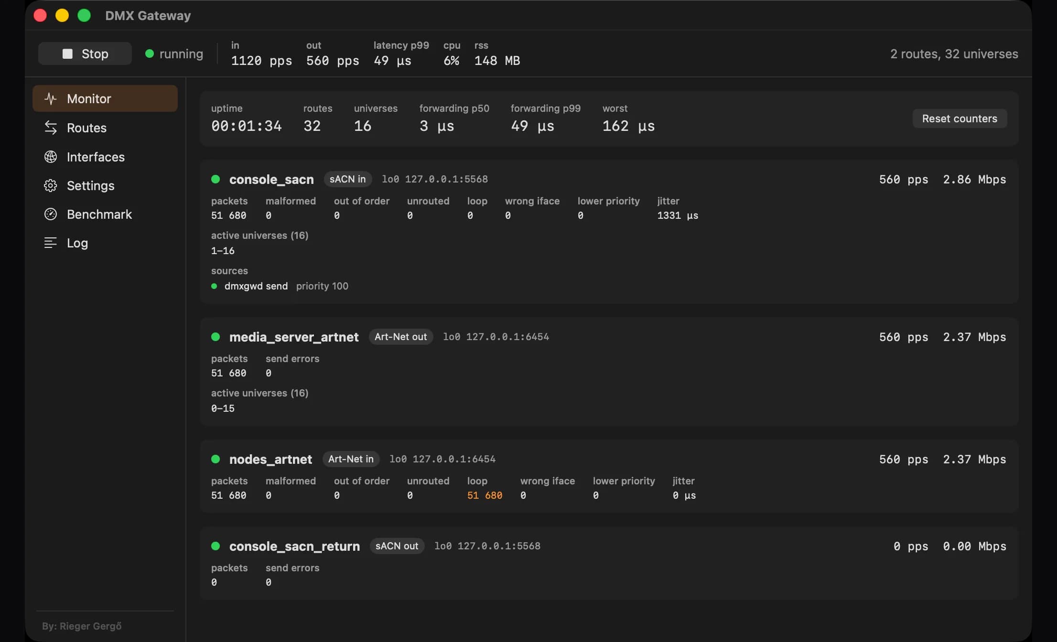1057x642 pixels.
Task: Click the '2 routes, 32 universes' summary
Action: 954,54
